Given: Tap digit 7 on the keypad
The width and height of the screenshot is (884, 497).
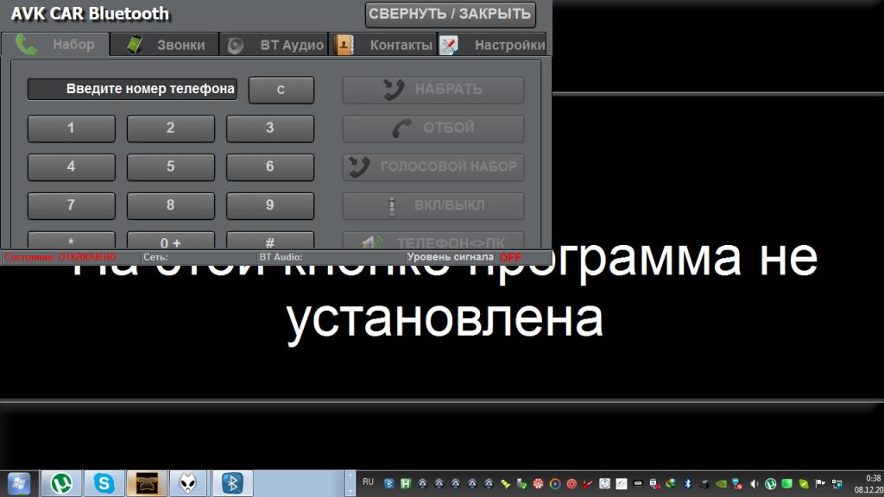Looking at the screenshot, I should [x=71, y=205].
